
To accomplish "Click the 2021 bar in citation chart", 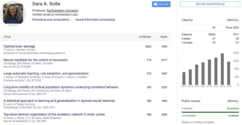I will [203, 74].
